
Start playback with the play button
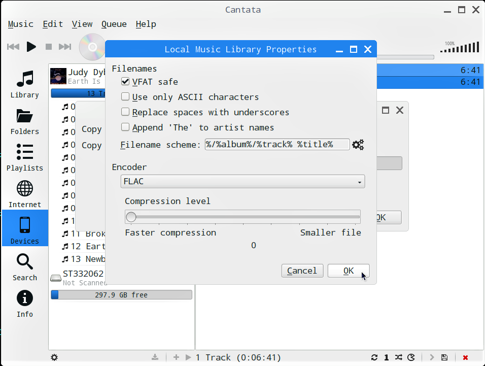(x=31, y=47)
